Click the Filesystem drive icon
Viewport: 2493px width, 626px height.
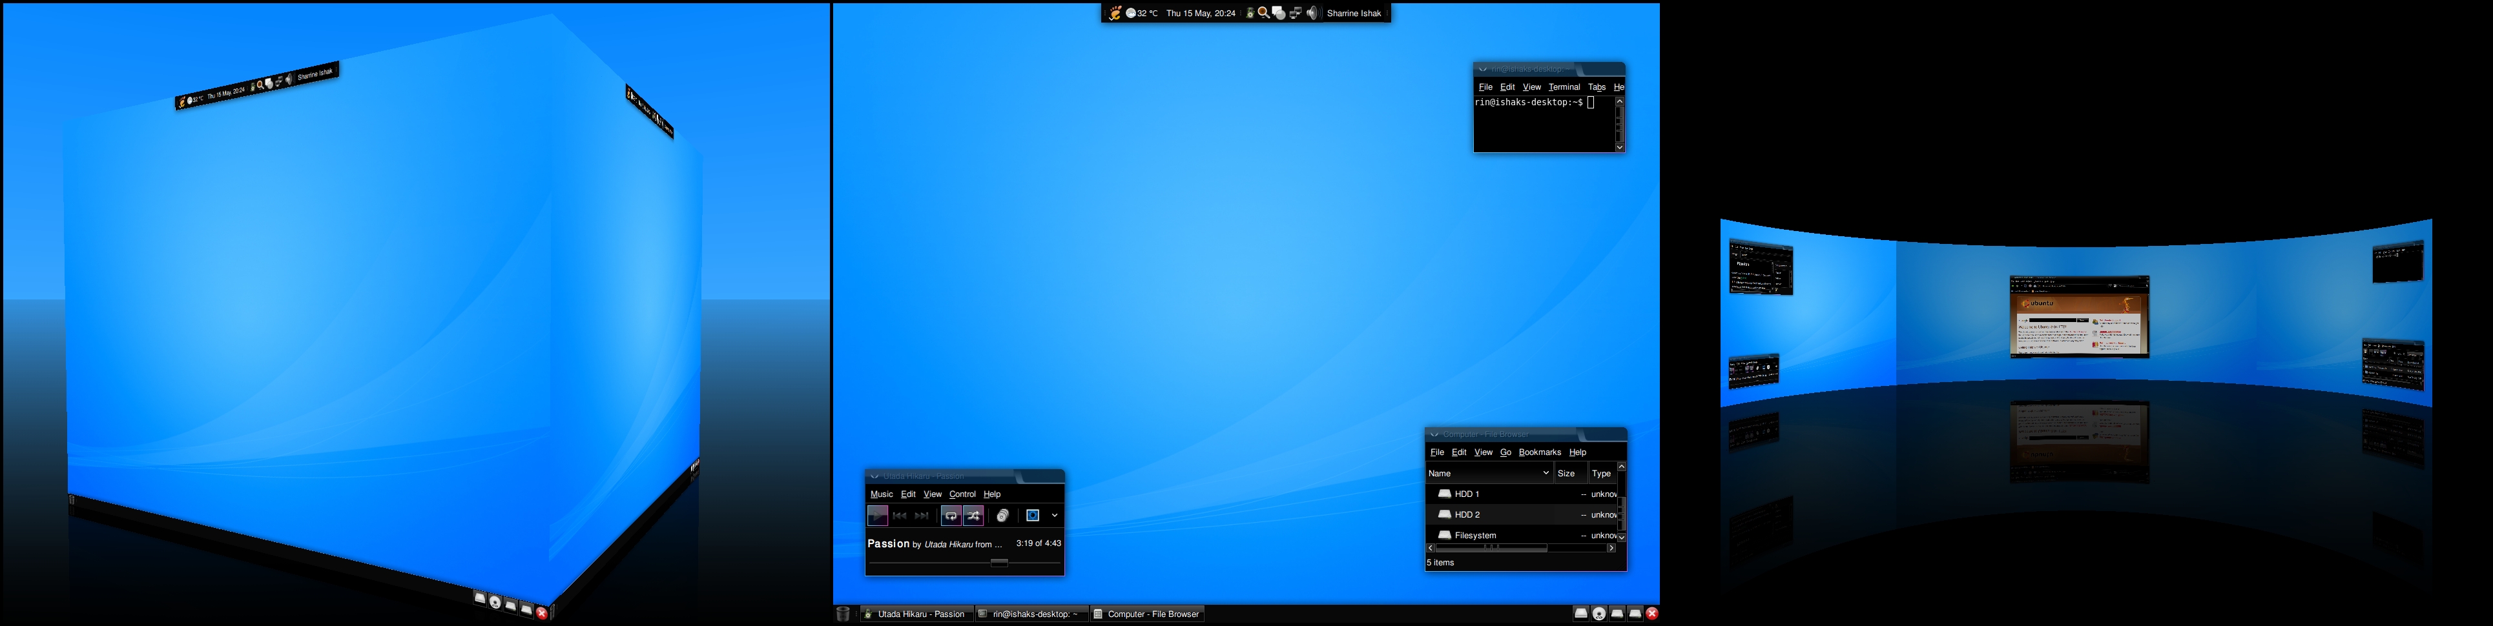pyautogui.click(x=1444, y=535)
